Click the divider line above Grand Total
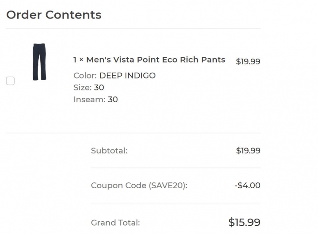This screenshot has width=318, height=234. (x=176, y=203)
